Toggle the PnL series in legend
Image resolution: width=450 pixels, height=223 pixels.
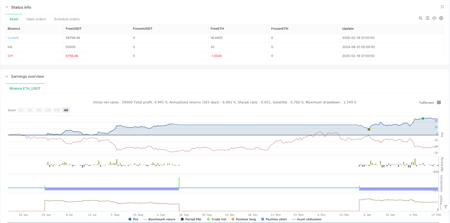click(134, 219)
